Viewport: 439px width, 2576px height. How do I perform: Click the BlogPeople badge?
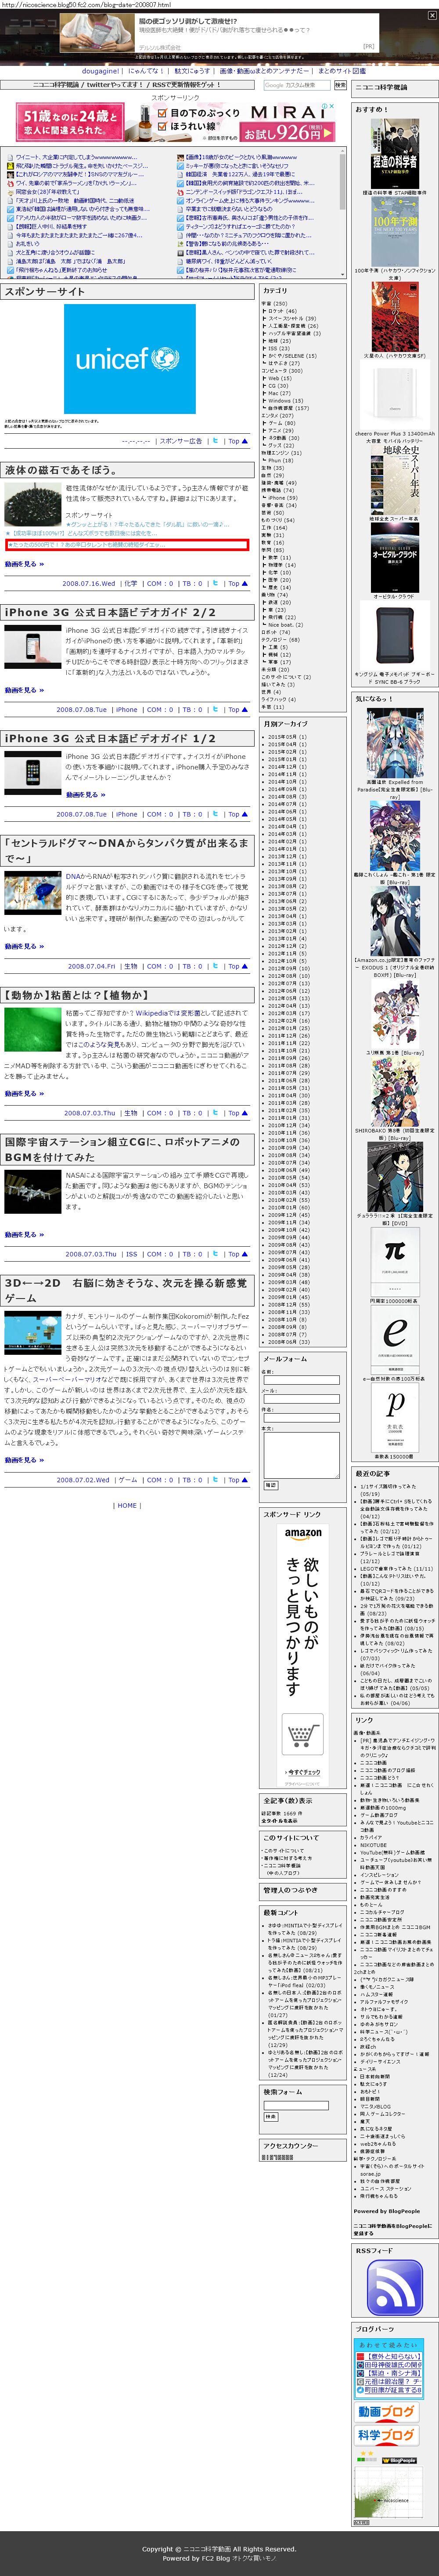(x=399, y=2459)
